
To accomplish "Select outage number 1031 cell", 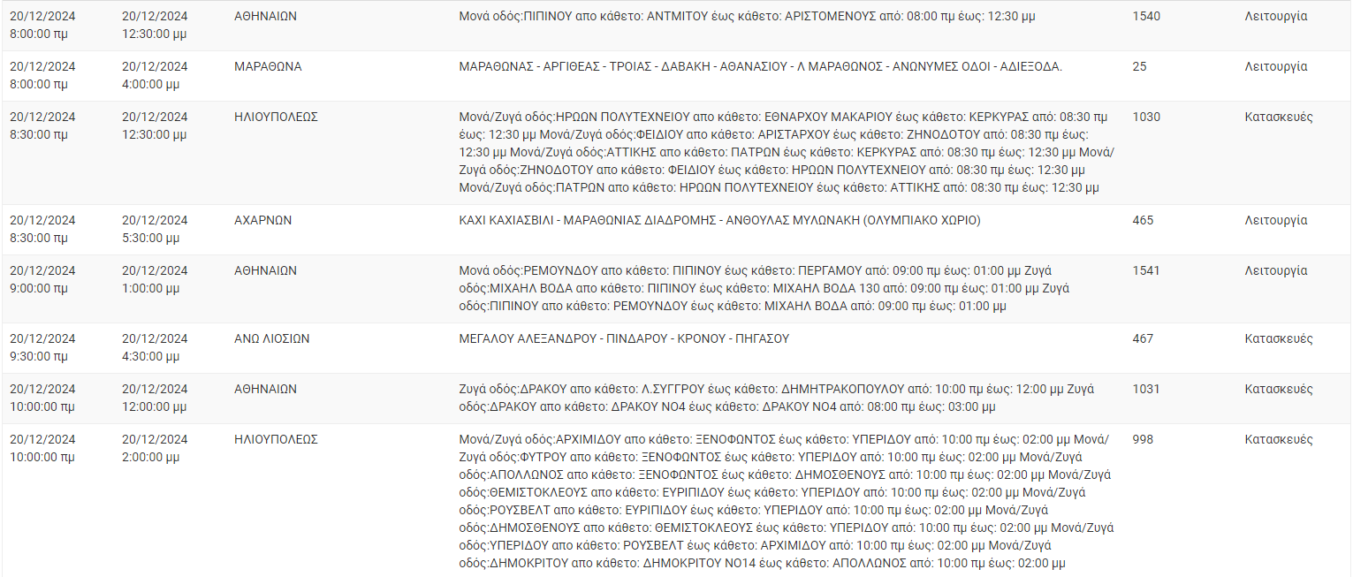I will [1146, 390].
